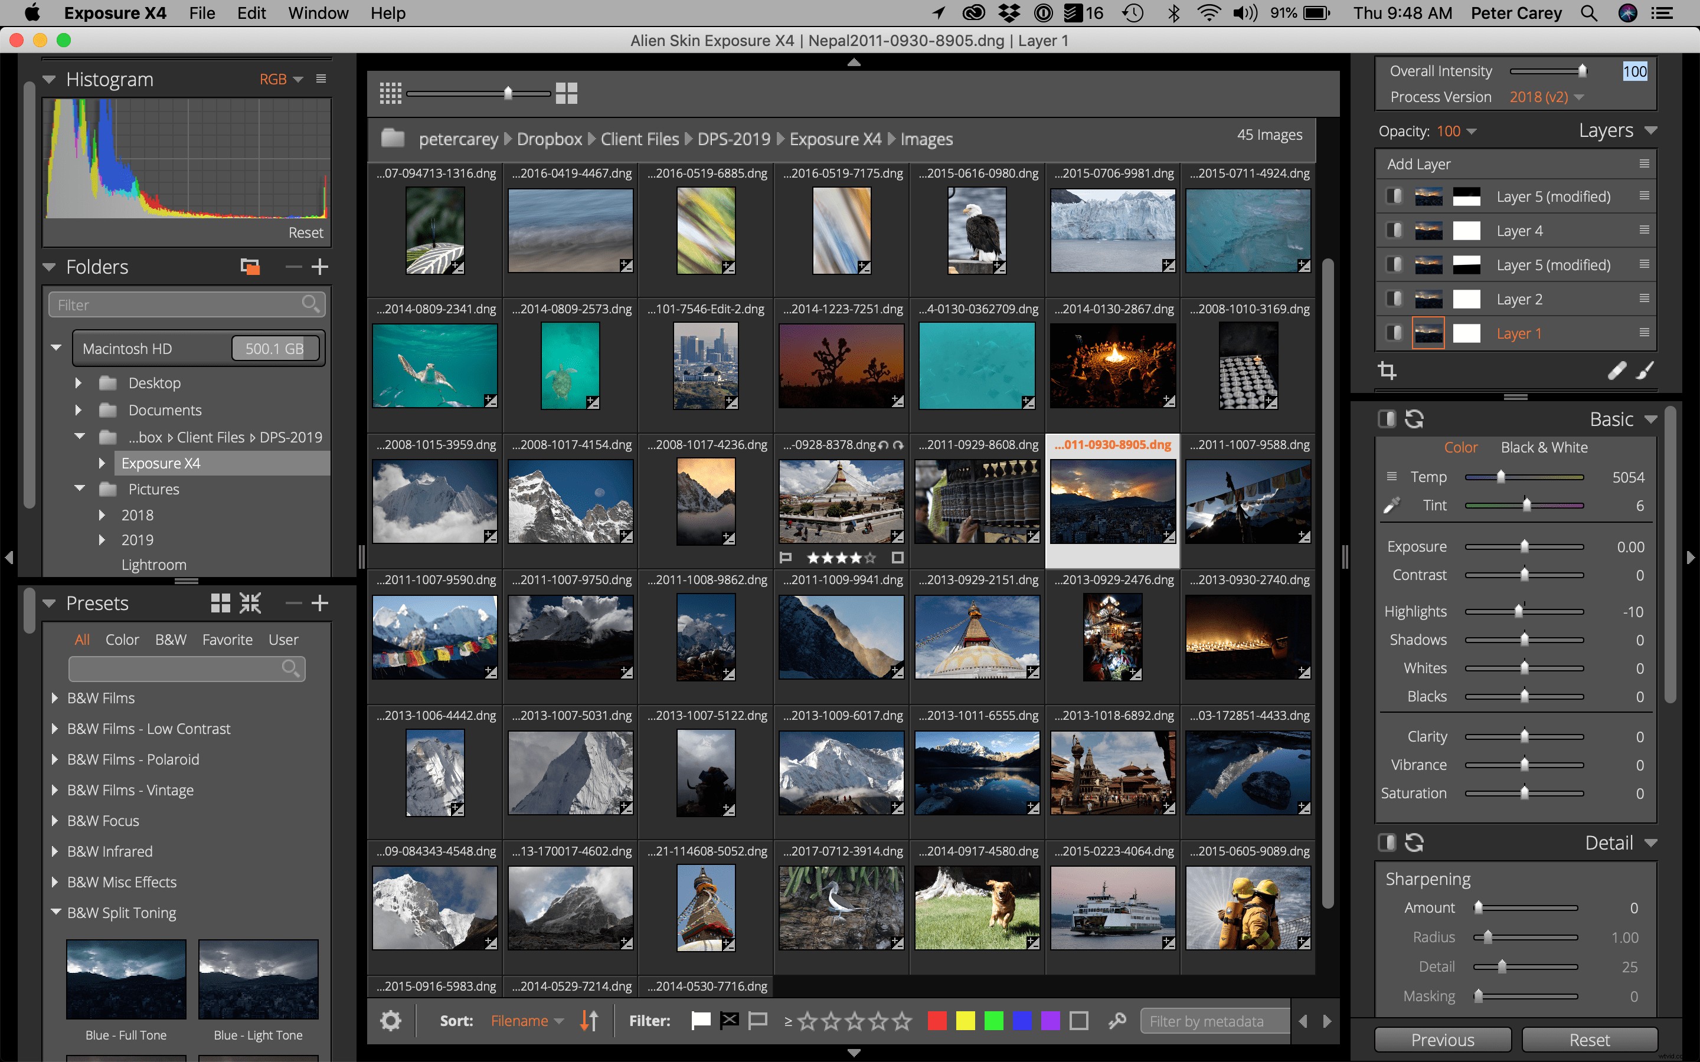This screenshot has height=1062, width=1700.
Task: Filter by the red color label
Action: point(937,1020)
